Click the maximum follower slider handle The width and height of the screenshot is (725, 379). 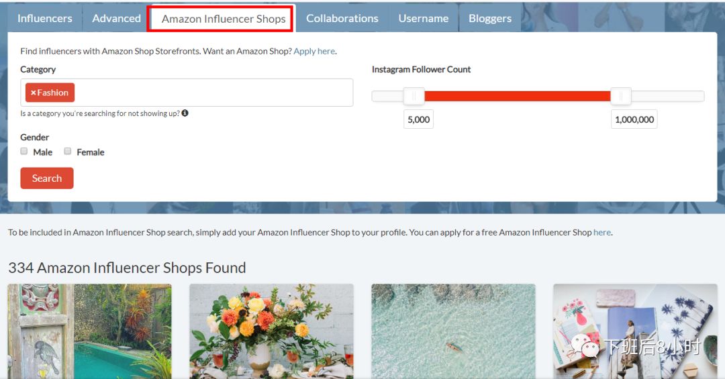tap(620, 96)
